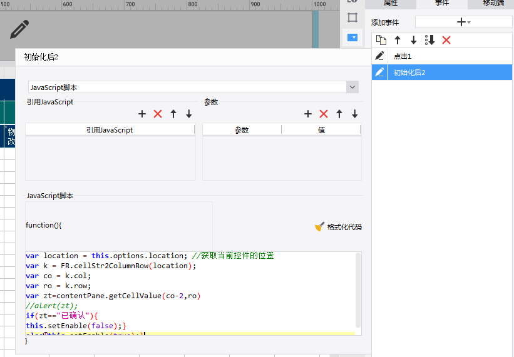Image resolution: width=514 pixels, height=357 pixels.
Task: Click the var ro = k.row line
Action: pyautogui.click(x=58, y=286)
